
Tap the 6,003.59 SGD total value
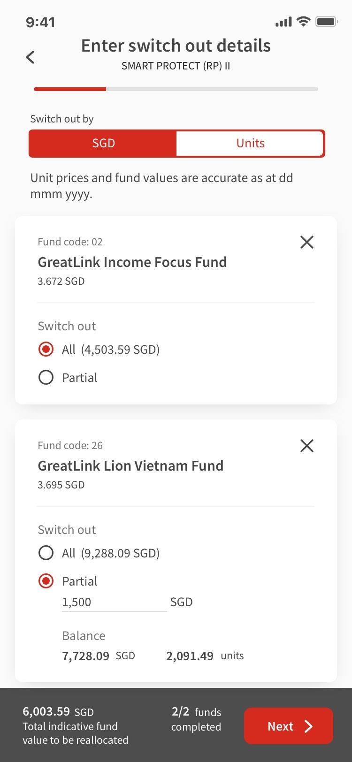coord(58,712)
